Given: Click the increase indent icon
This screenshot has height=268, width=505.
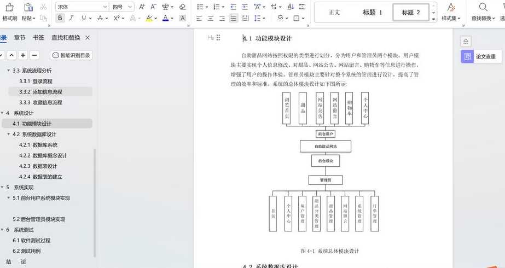Looking at the screenshot, I should pyautogui.click(x=245, y=7).
